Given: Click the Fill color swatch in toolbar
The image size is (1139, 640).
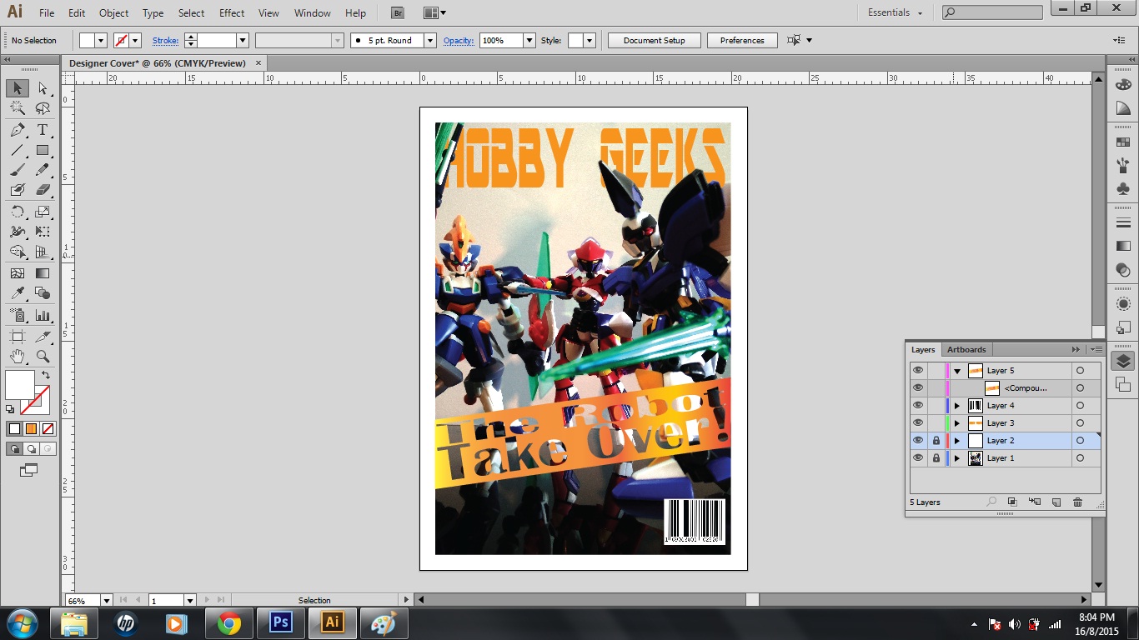Looking at the screenshot, I should point(20,385).
